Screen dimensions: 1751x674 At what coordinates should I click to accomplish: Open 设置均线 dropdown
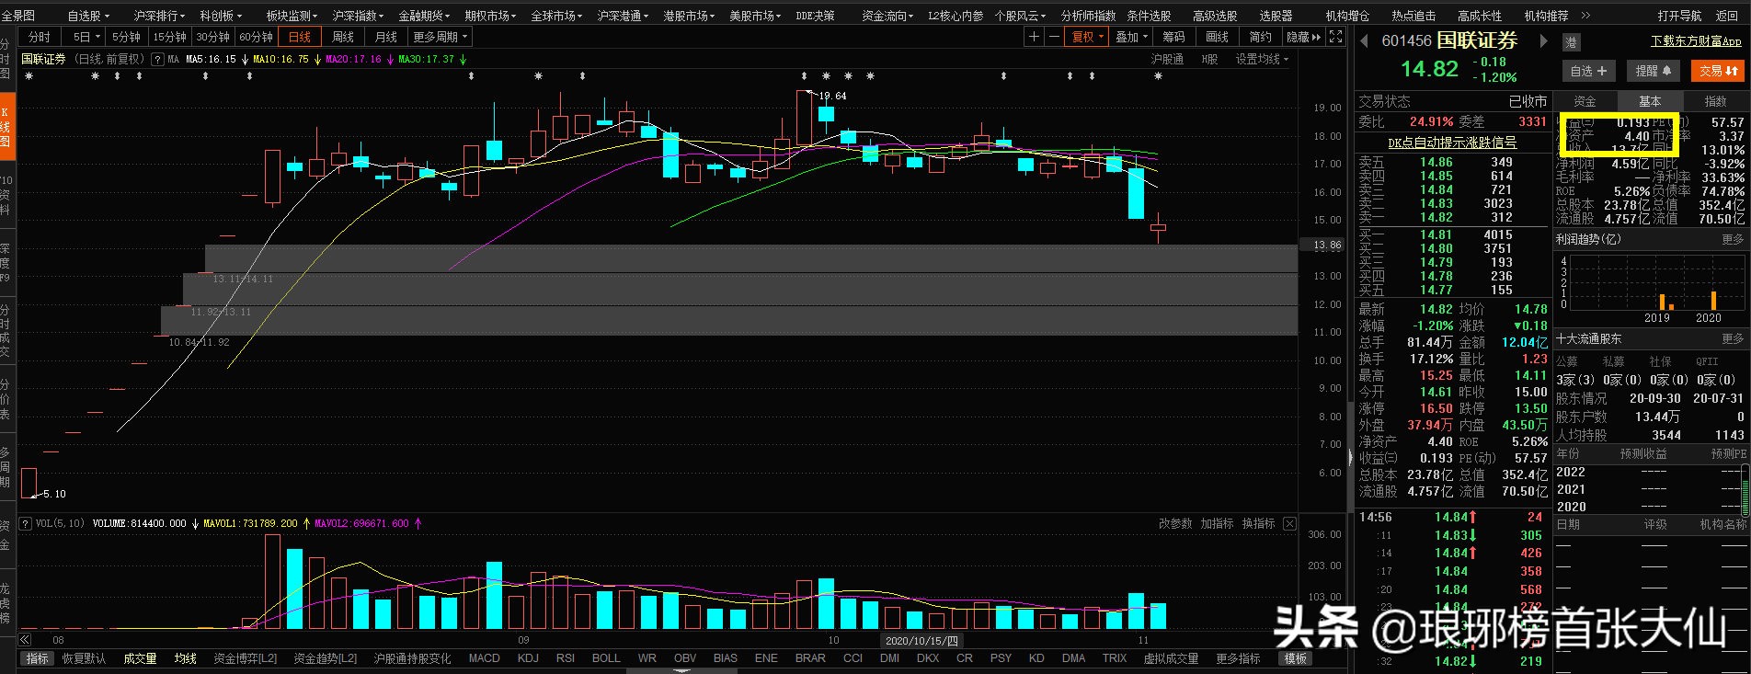[x=1262, y=59]
